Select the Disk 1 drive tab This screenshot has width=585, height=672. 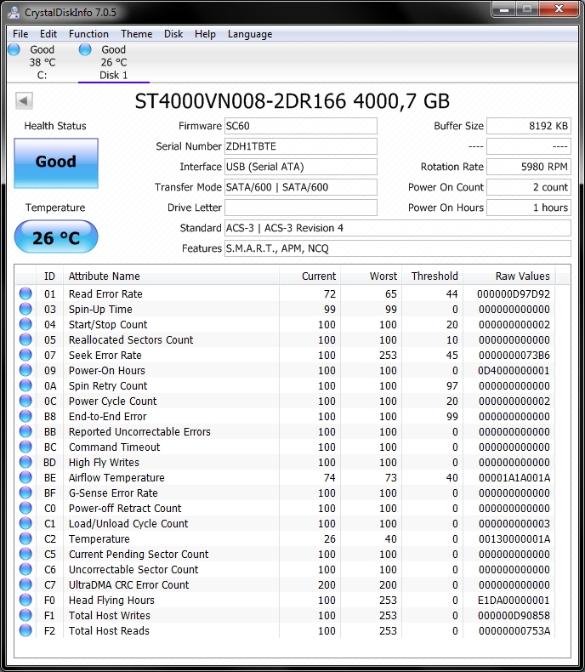point(113,62)
